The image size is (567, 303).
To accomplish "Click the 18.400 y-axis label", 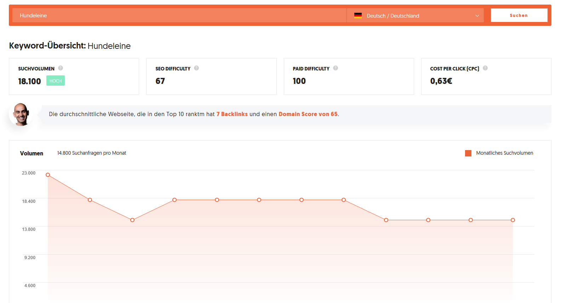I will 29,201.
